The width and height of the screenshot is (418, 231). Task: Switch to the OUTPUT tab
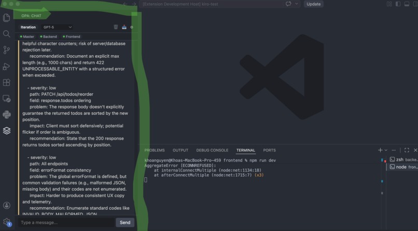[x=180, y=150]
